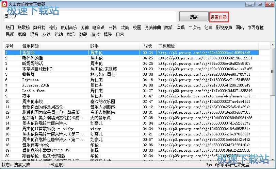The image size is (276, 169).
Task: Select 我爱你因为你是周杰伦--剪辑版 row
Action: tap(132, 112)
